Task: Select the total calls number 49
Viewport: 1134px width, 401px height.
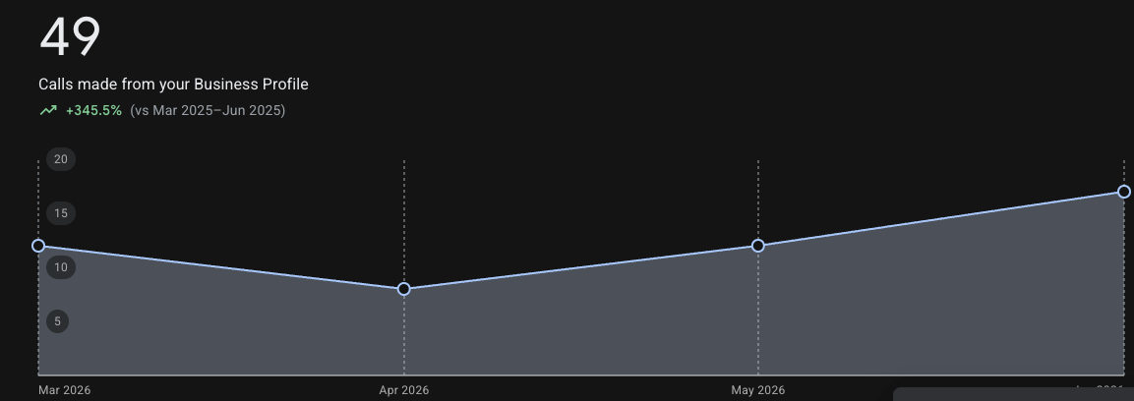Action: click(70, 36)
